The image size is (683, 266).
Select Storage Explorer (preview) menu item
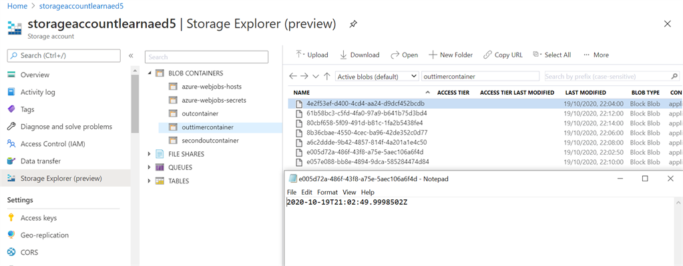pyautogui.click(x=65, y=178)
